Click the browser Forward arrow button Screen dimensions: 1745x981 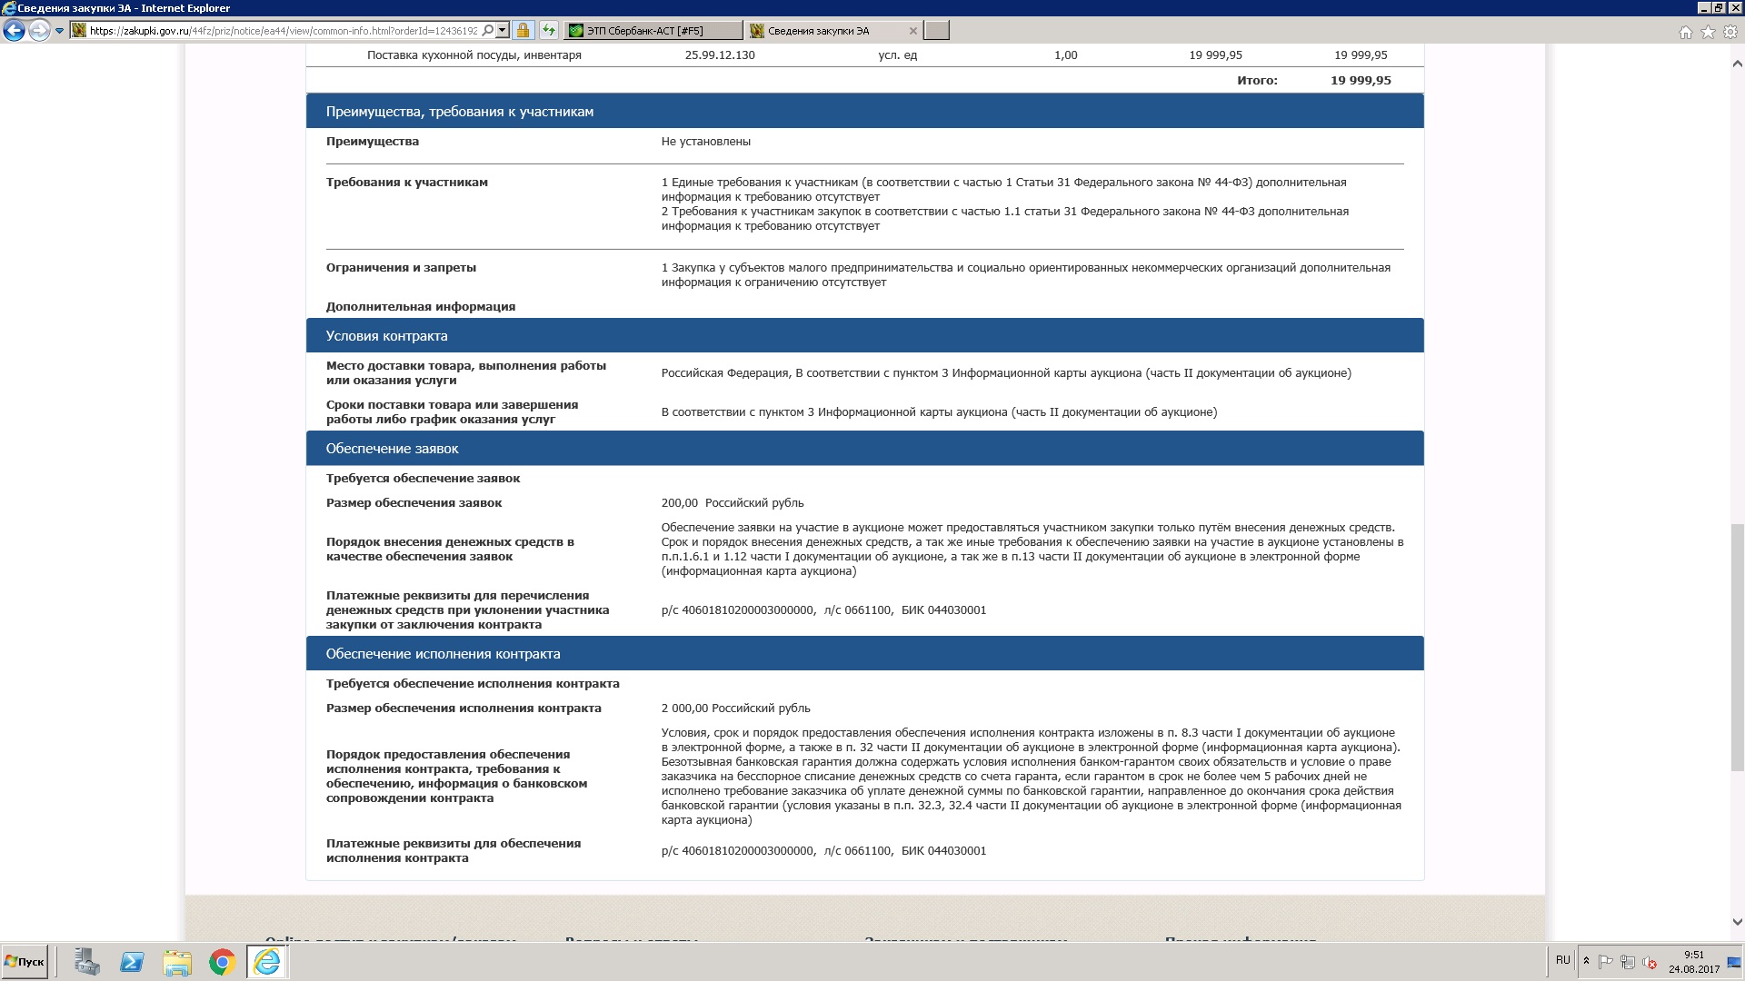tap(38, 31)
